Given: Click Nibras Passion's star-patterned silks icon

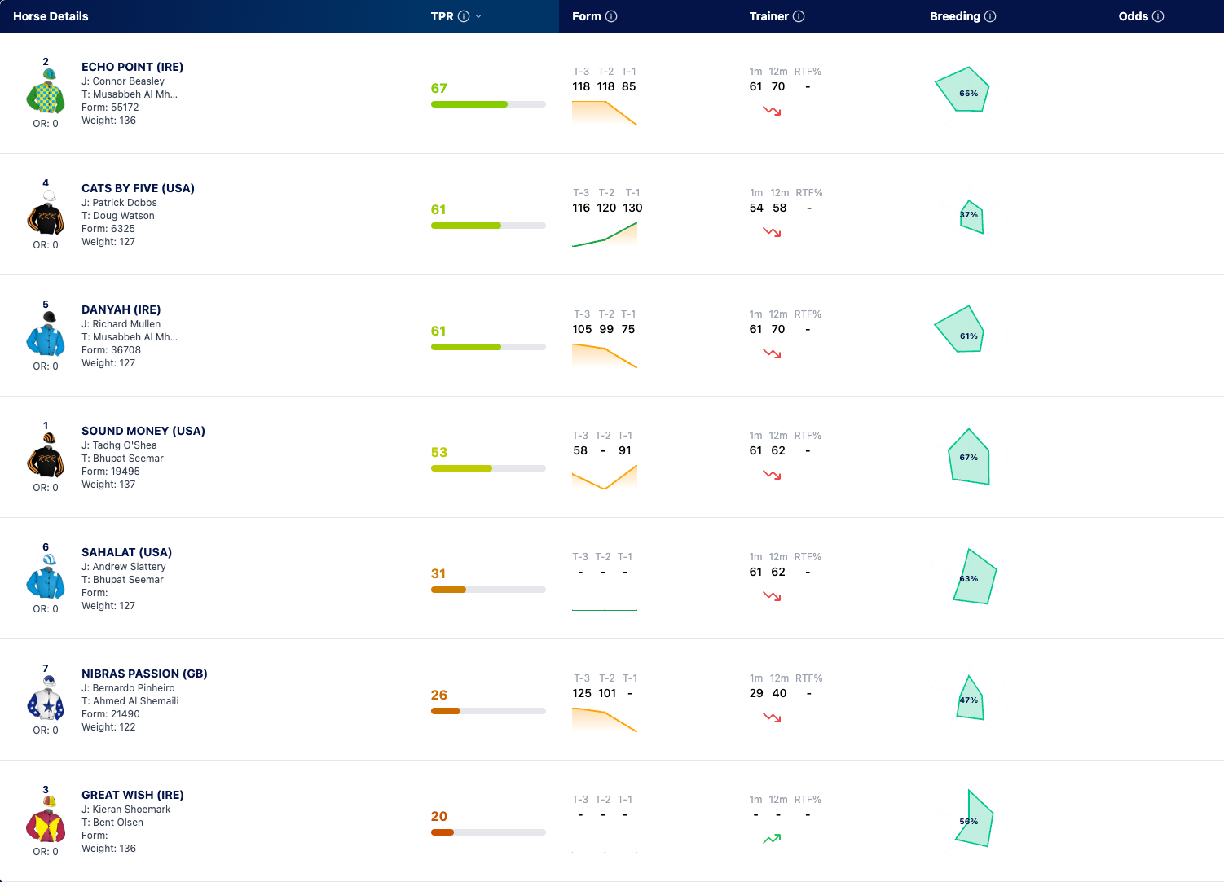Looking at the screenshot, I should click(x=46, y=698).
